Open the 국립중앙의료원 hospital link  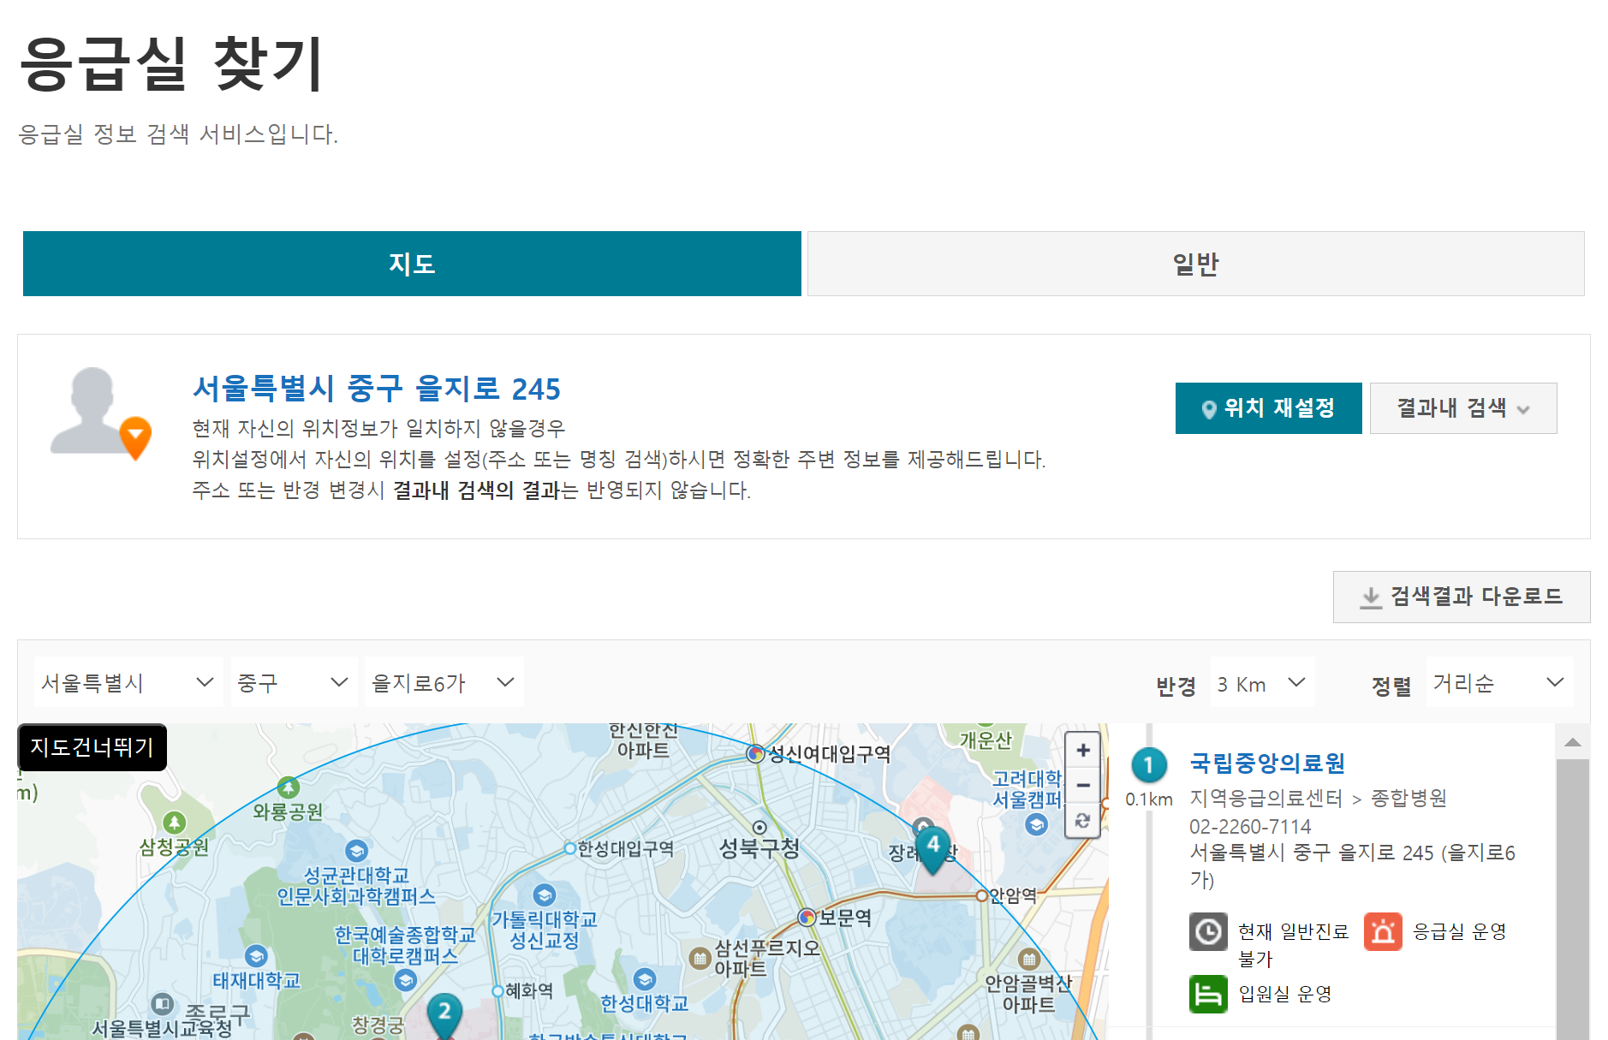1268,761
